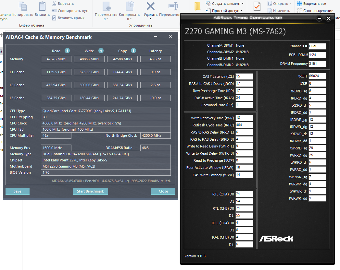Click the Copy to (Копировать в) icon
The width and height of the screenshot is (340, 270).
(130, 6)
